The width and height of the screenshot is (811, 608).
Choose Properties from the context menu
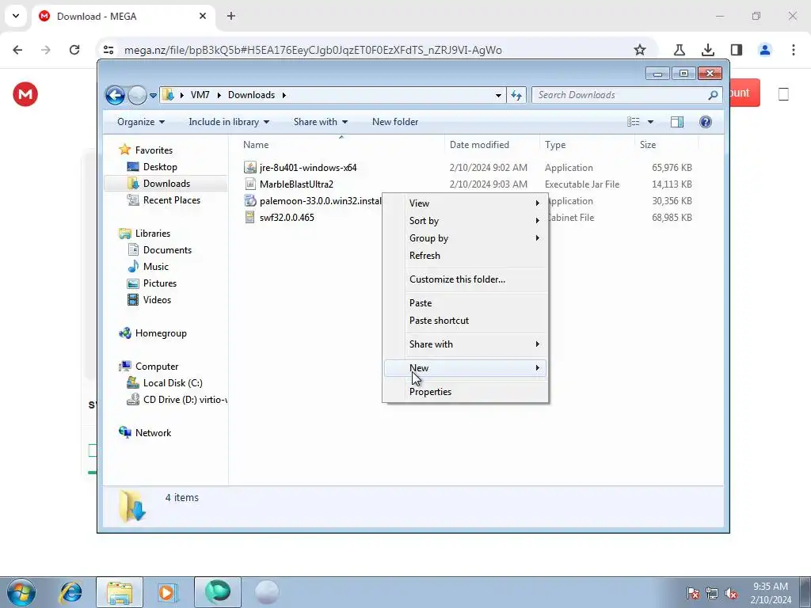[x=465, y=392]
